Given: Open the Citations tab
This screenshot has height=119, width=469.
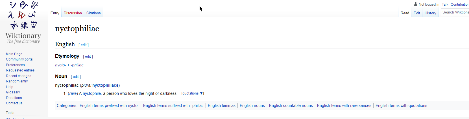Looking at the screenshot, I should (93, 13).
